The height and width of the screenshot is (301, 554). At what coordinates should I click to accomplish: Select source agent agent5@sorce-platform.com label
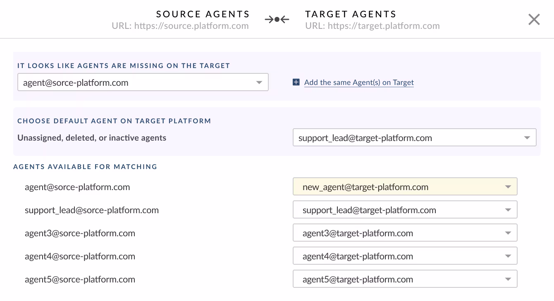(x=80, y=279)
